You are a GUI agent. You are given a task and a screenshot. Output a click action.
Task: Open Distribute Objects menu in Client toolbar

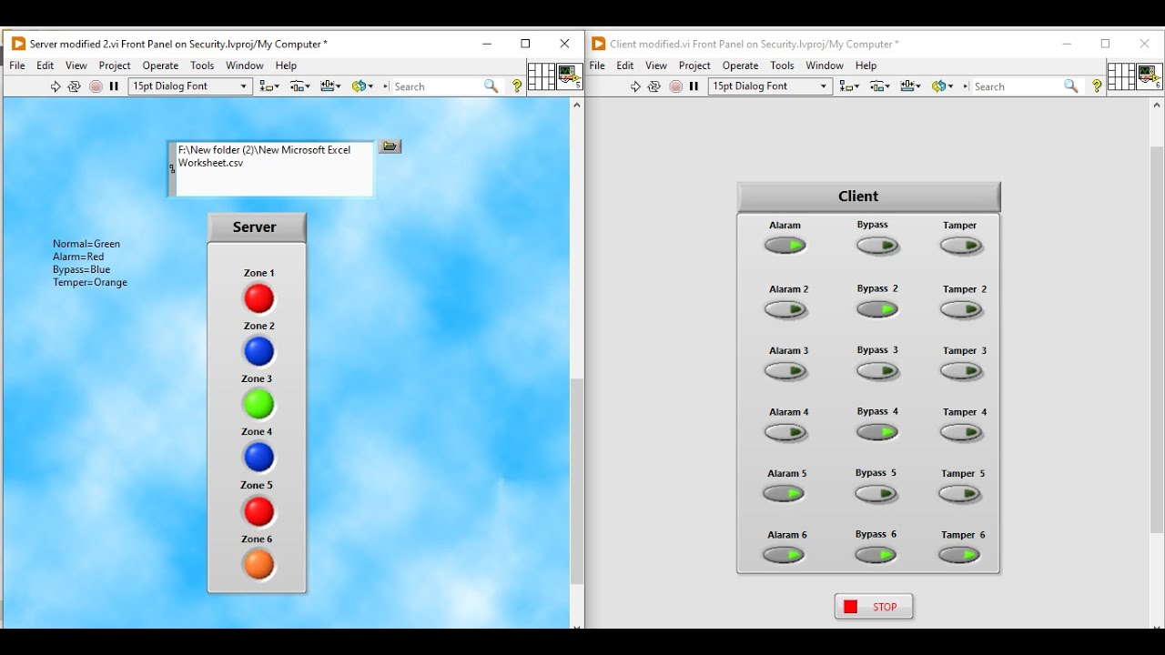point(880,86)
